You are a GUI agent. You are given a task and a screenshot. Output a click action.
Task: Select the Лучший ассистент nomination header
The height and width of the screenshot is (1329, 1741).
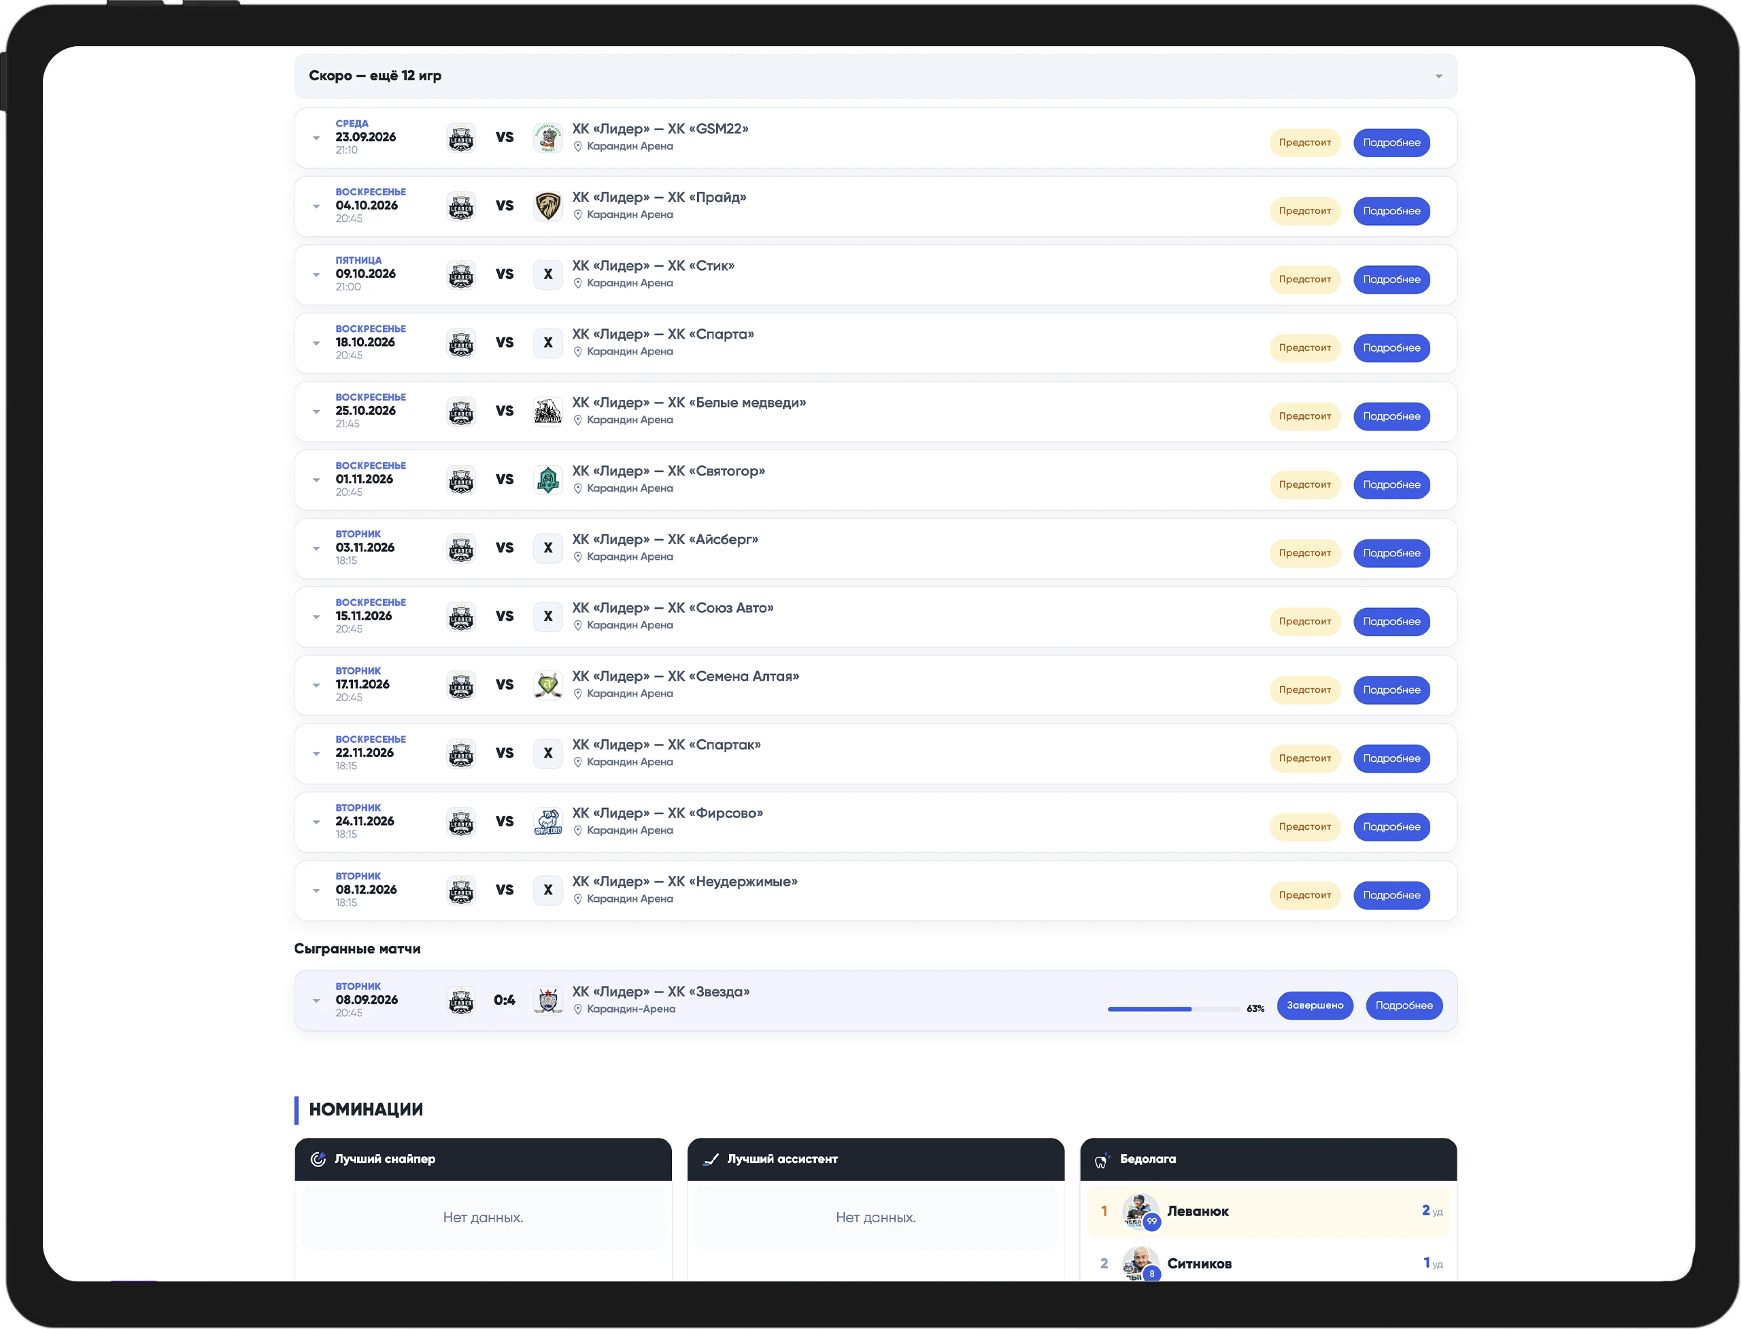tap(876, 1160)
